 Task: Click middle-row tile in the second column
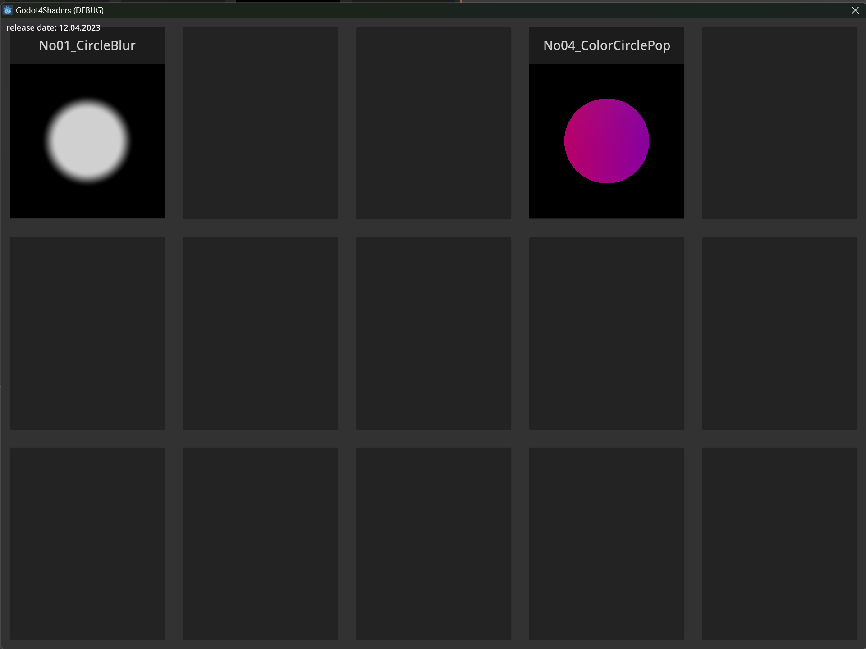pos(260,333)
